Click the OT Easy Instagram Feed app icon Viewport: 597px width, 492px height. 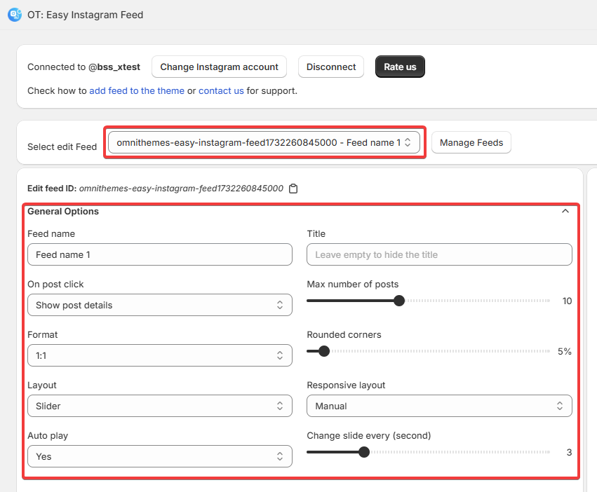tap(15, 14)
